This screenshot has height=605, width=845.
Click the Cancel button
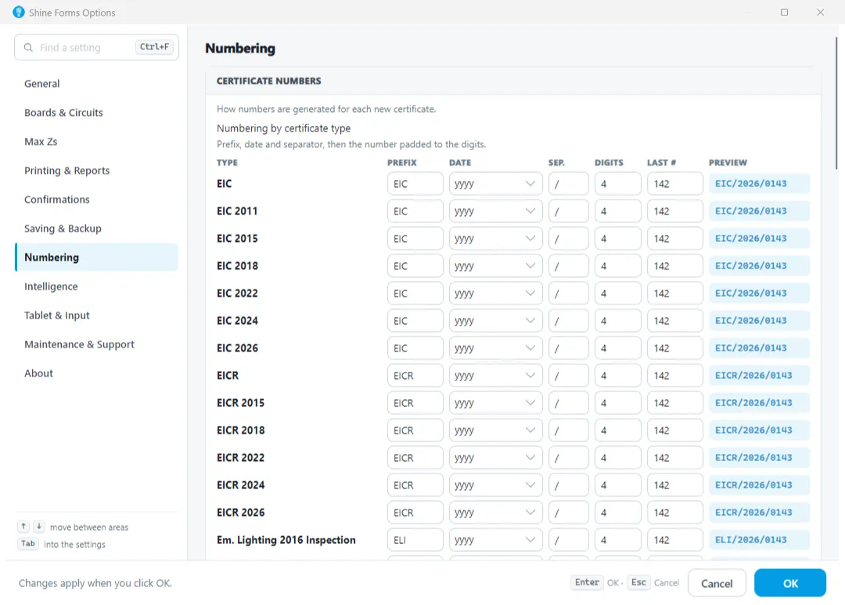coord(717,583)
